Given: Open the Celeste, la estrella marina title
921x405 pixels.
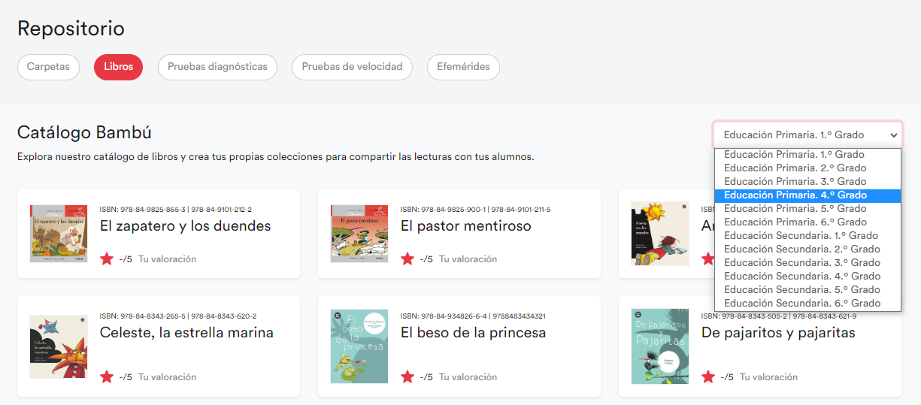Looking at the screenshot, I should [186, 333].
